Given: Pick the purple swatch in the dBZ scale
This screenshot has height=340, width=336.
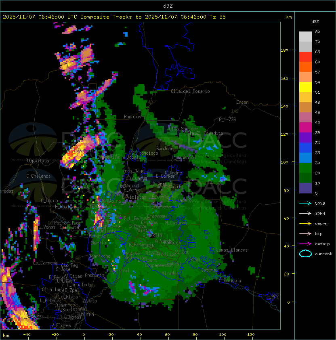Looking at the screenshot, I should pos(305,137).
